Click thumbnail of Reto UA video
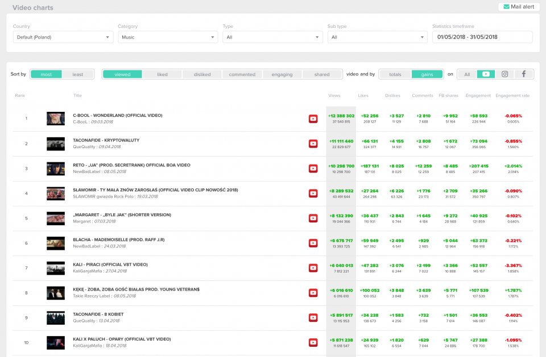 [56, 169]
